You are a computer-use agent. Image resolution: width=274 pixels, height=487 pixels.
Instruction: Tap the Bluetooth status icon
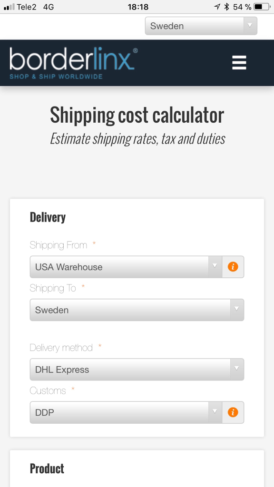tap(227, 7)
